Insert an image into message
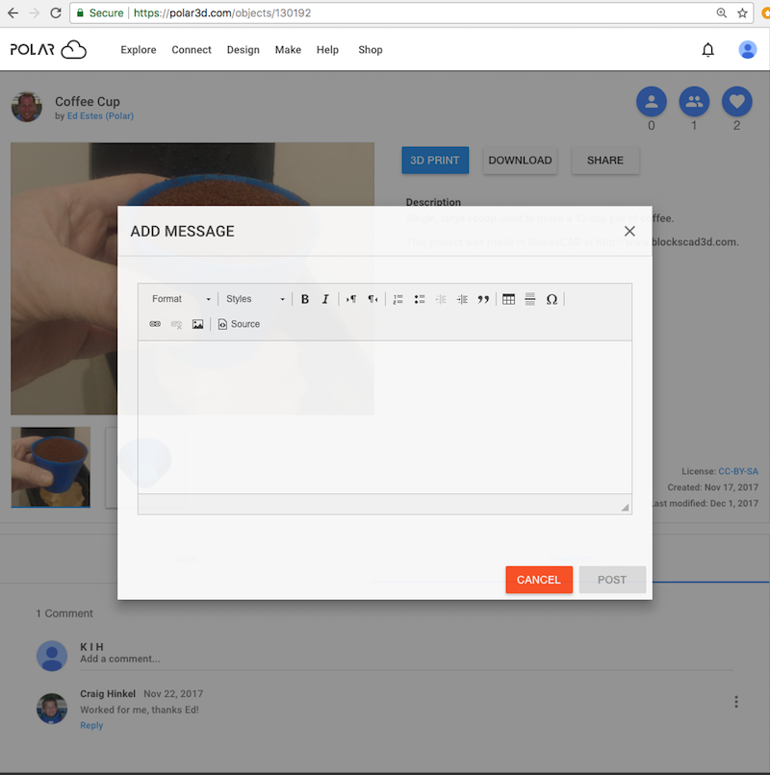 tap(197, 324)
